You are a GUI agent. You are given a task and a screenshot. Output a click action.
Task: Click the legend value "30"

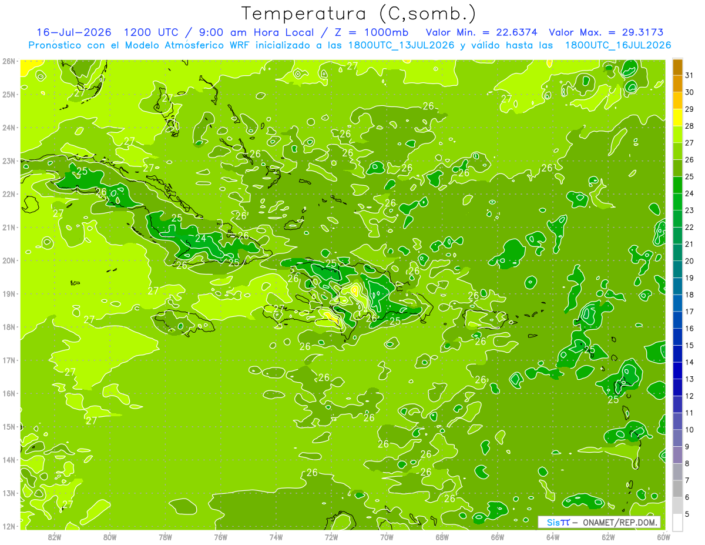pos(690,92)
